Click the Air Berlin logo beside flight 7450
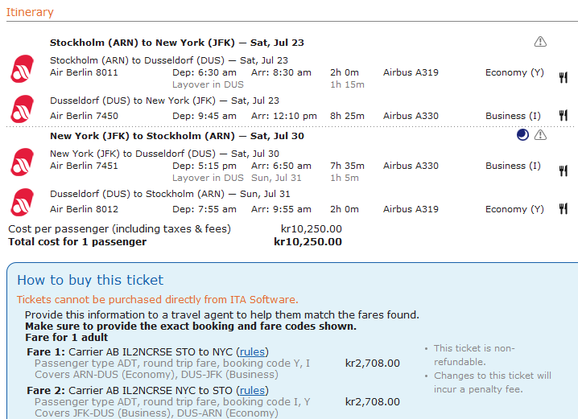Image resolution: width=578 pixels, height=419 pixels. (x=22, y=109)
